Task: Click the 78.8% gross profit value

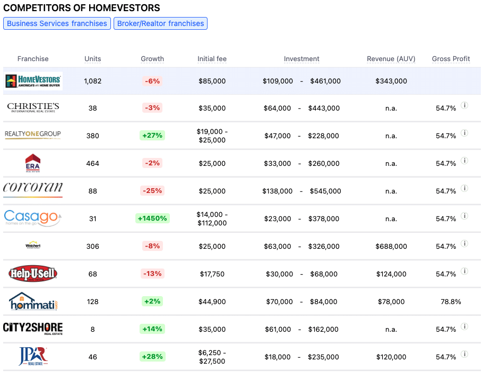Action: pyautogui.click(x=451, y=301)
